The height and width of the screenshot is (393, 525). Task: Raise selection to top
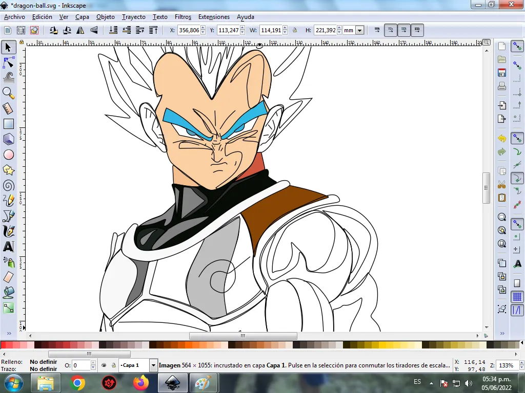tap(153, 30)
